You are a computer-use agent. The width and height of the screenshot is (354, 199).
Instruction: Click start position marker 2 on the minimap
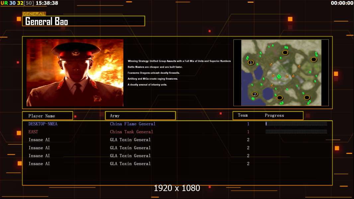click(x=255, y=94)
